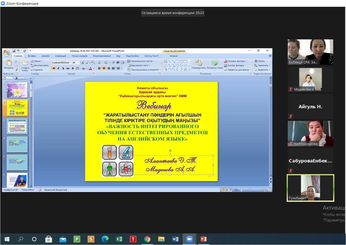Switch to the Вставка ribbon tab
The height and width of the screenshot is (245, 346).
(x=32, y=56)
